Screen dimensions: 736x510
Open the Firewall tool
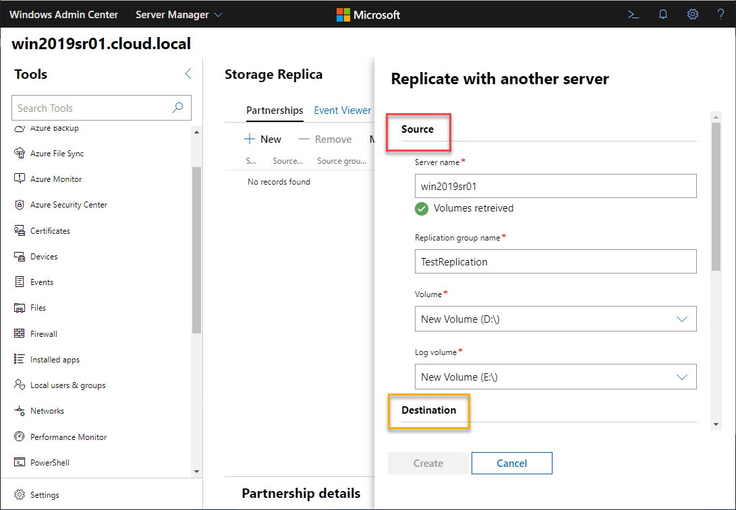pyautogui.click(x=43, y=333)
